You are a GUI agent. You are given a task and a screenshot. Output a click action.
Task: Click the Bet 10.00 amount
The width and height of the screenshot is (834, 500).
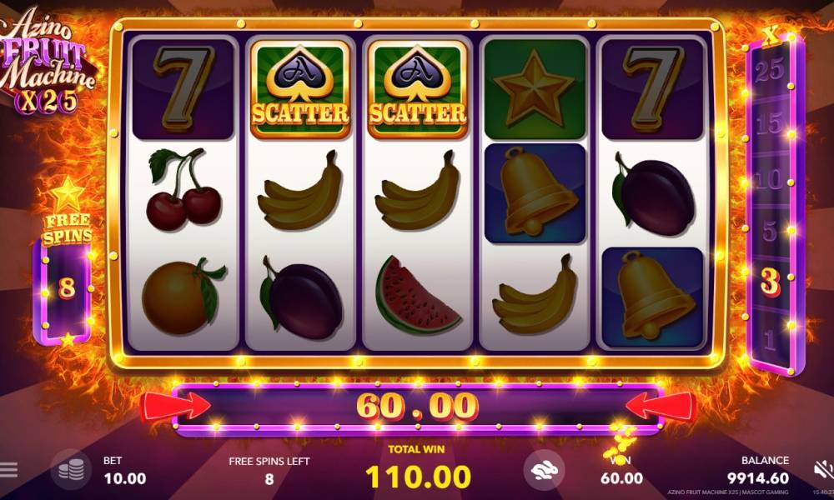pos(125,478)
